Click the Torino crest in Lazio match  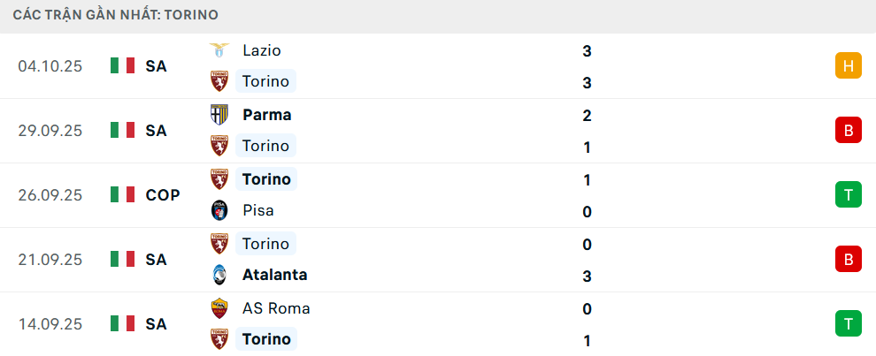click(x=219, y=81)
